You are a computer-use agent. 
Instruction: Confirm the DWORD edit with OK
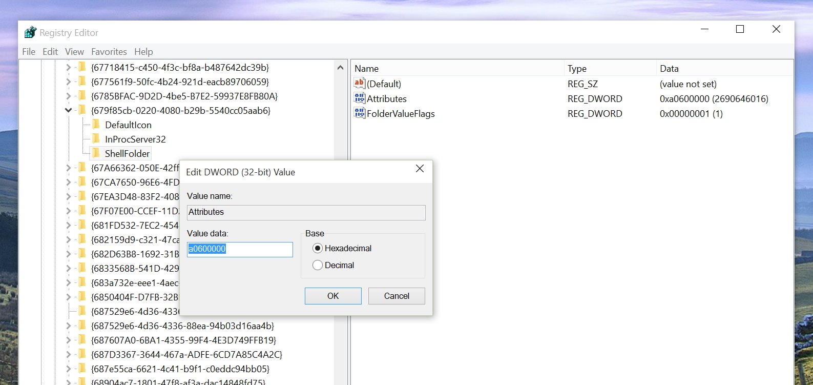click(333, 296)
